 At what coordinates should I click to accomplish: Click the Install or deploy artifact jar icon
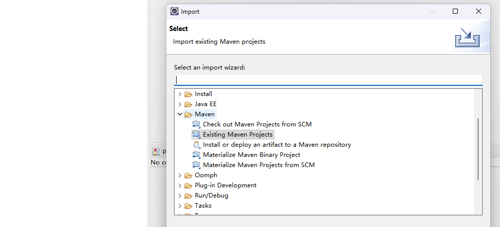pyautogui.click(x=196, y=145)
